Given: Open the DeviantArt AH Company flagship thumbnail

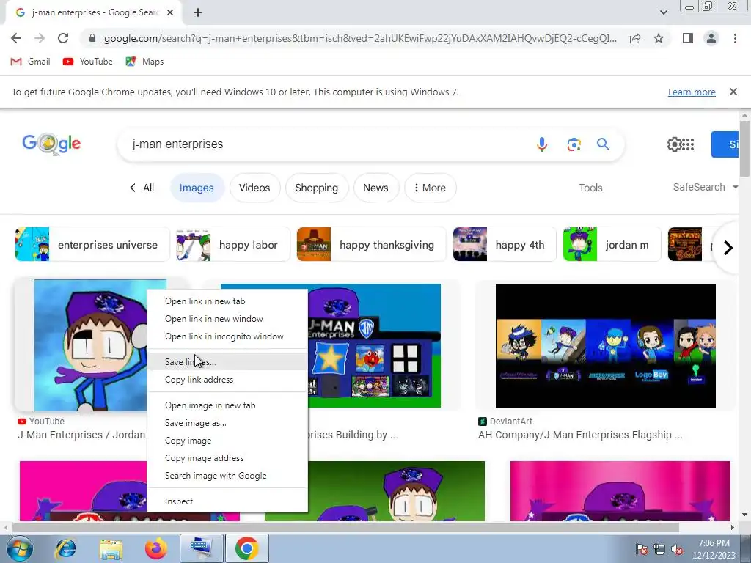Looking at the screenshot, I should click(x=605, y=346).
